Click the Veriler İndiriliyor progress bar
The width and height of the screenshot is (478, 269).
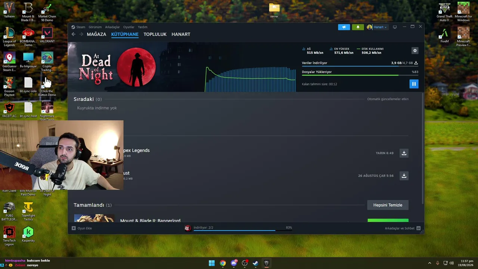coord(360,66)
